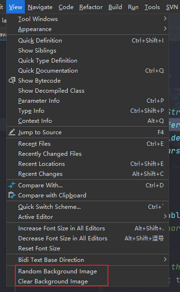
Task: Select Decrease Font Size in All Editors
Action: [x=88, y=238]
